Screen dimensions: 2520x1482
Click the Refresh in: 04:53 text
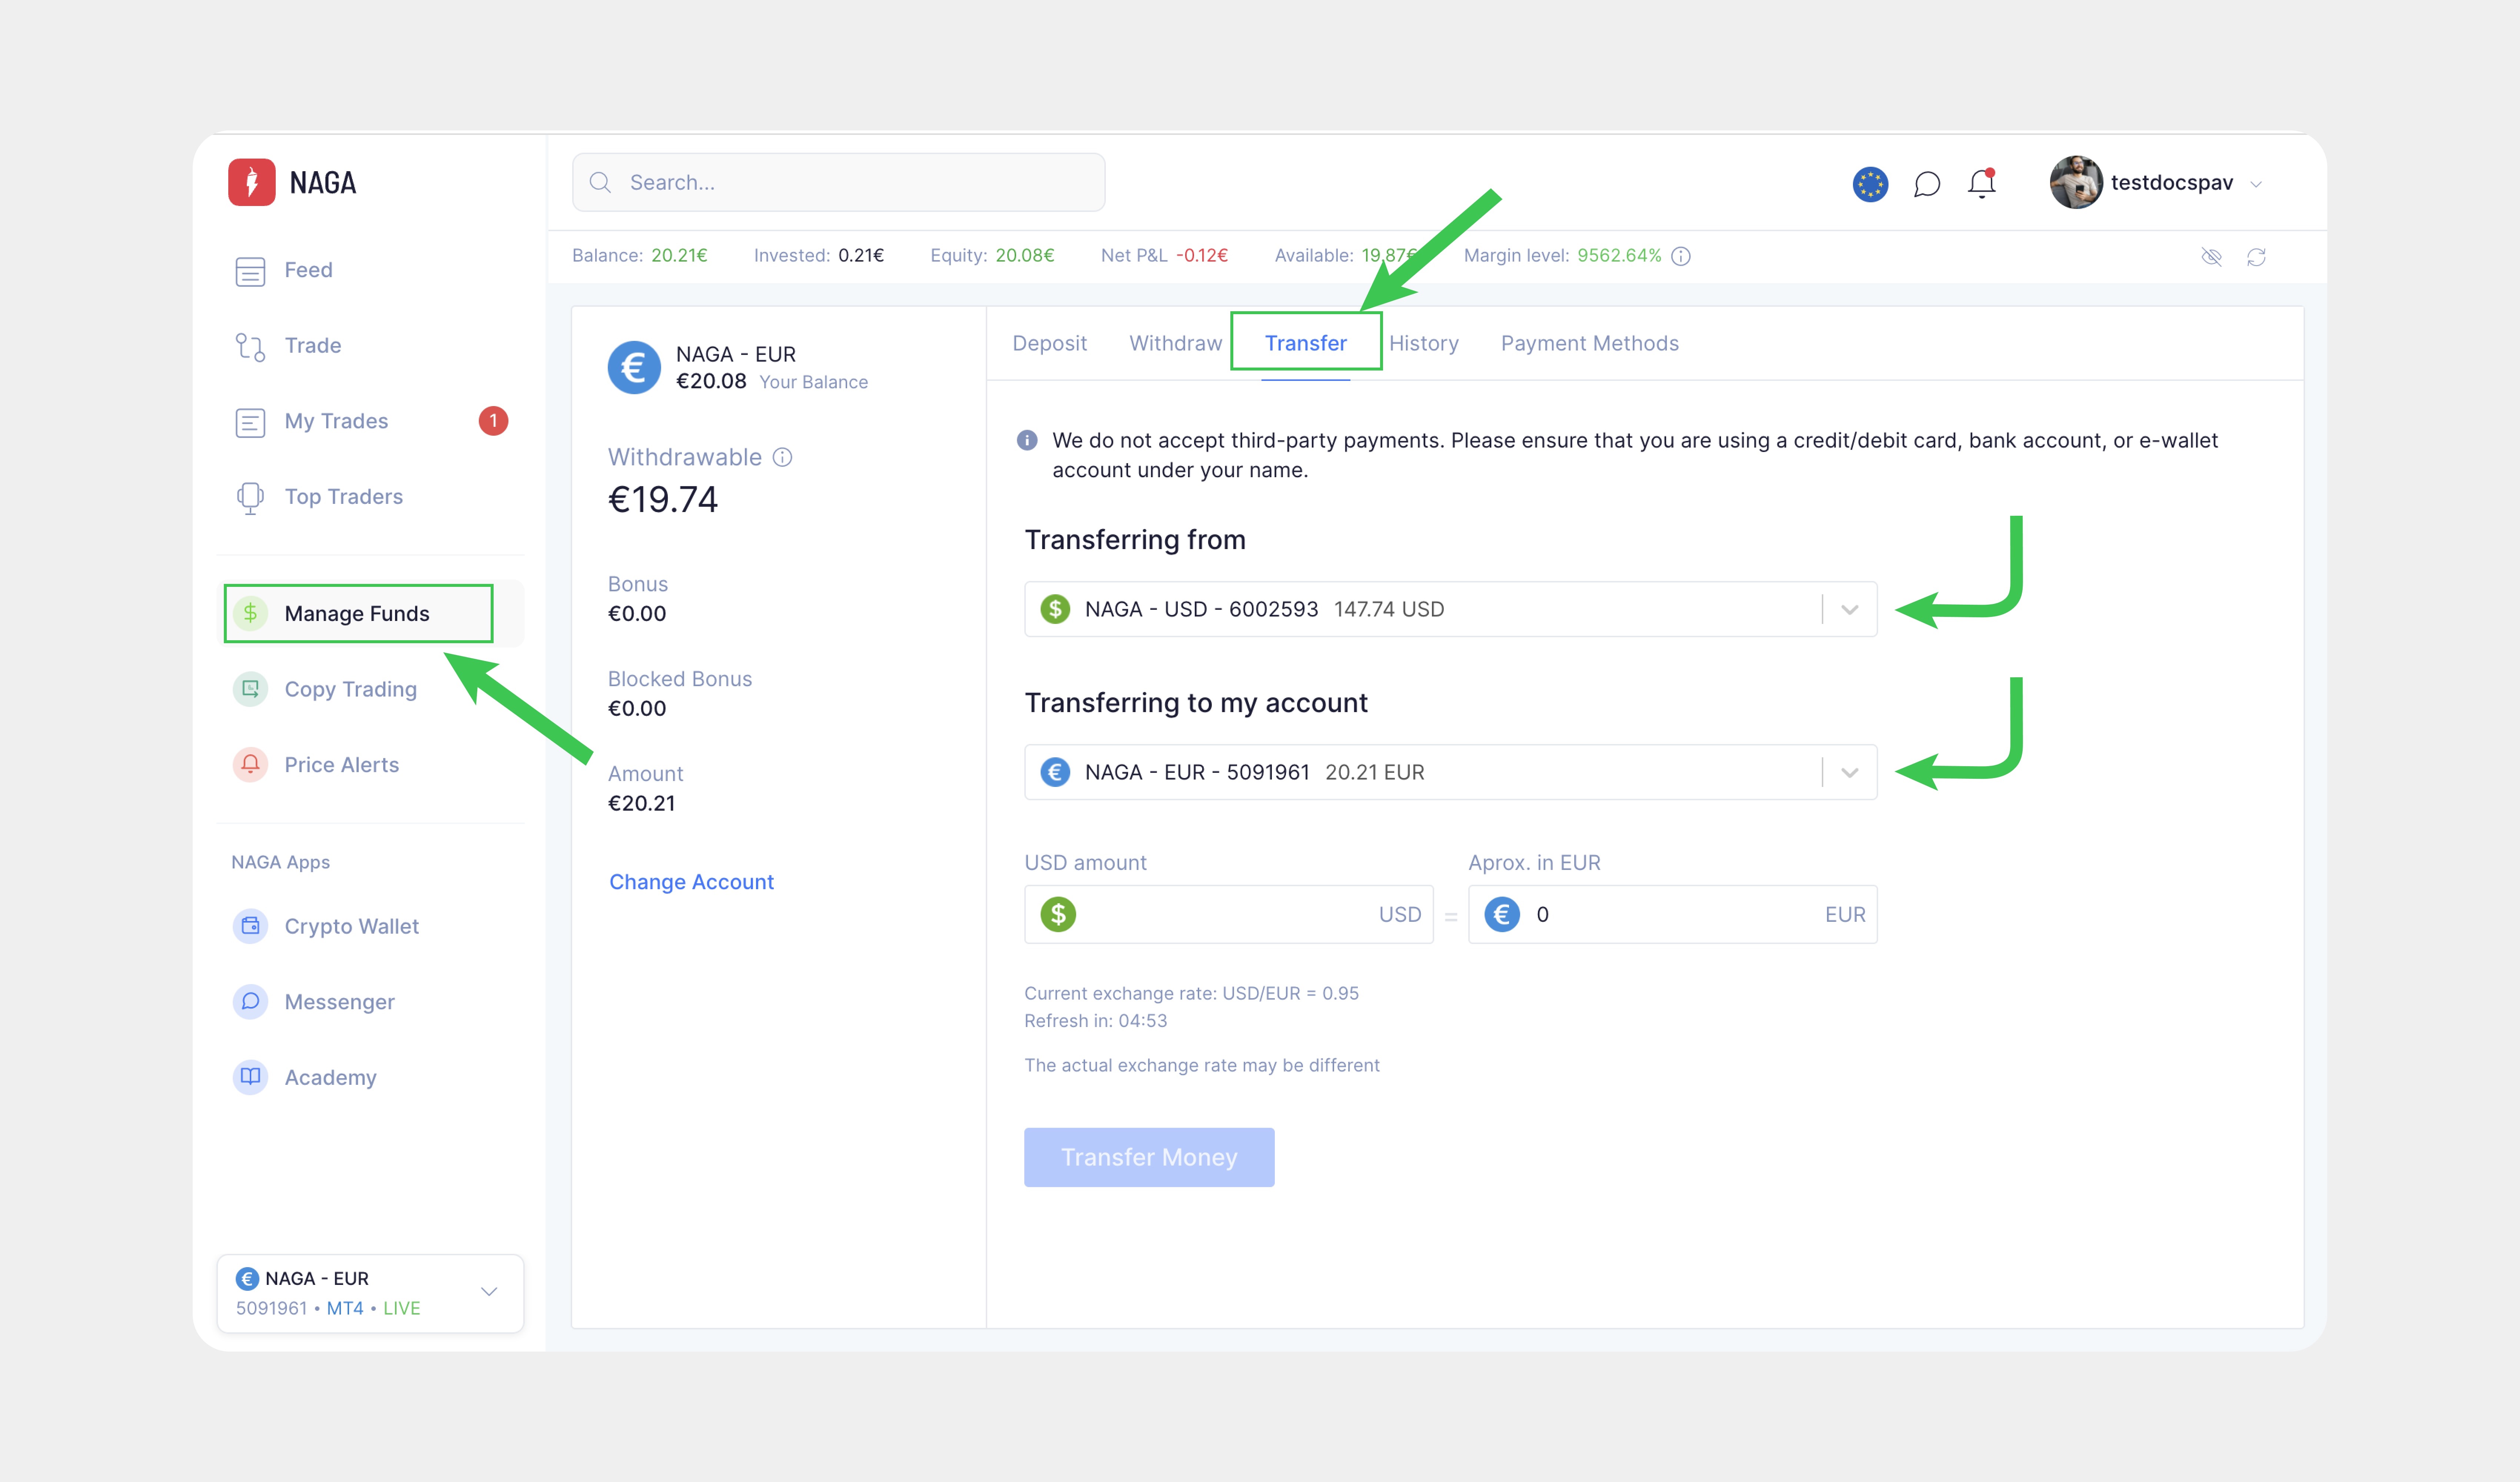click(x=1095, y=1021)
